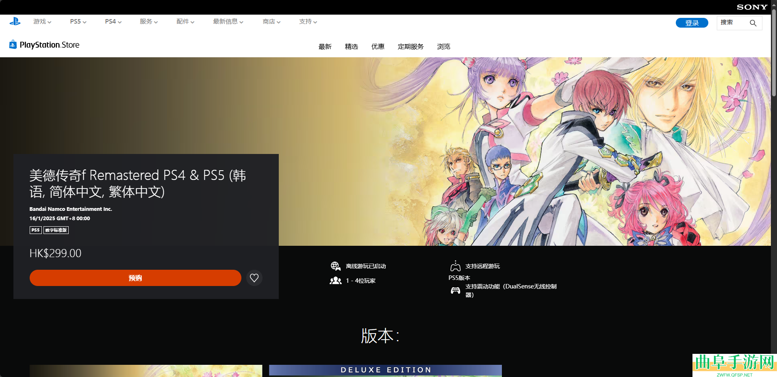Click the Bandai Namco Entertainment Inc. publisher text
777x377 pixels.
pyautogui.click(x=71, y=209)
